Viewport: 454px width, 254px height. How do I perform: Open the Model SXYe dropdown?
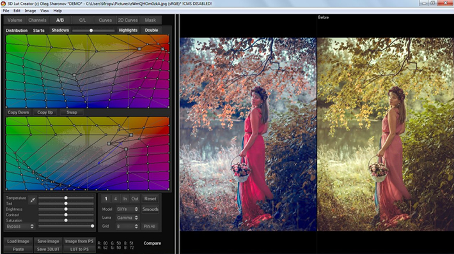pos(127,209)
